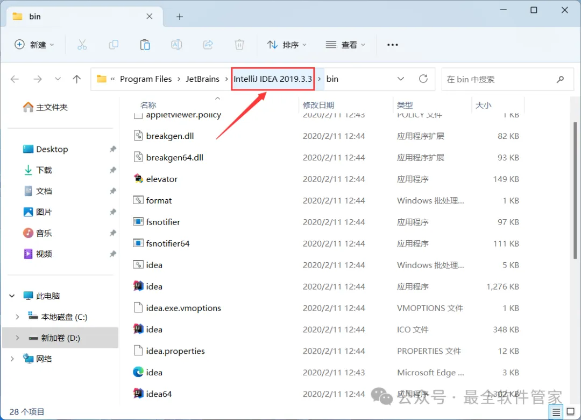The width and height of the screenshot is (581, 420).
Task: Sort by 类型 column header
Action: 405,105
